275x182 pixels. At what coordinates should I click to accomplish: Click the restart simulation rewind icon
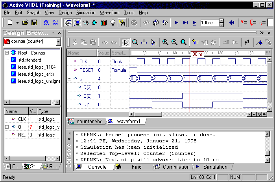coord(232,23)
